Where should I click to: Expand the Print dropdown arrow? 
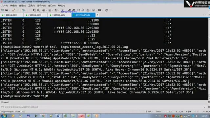pyautogui.click(x=46, y=10)
